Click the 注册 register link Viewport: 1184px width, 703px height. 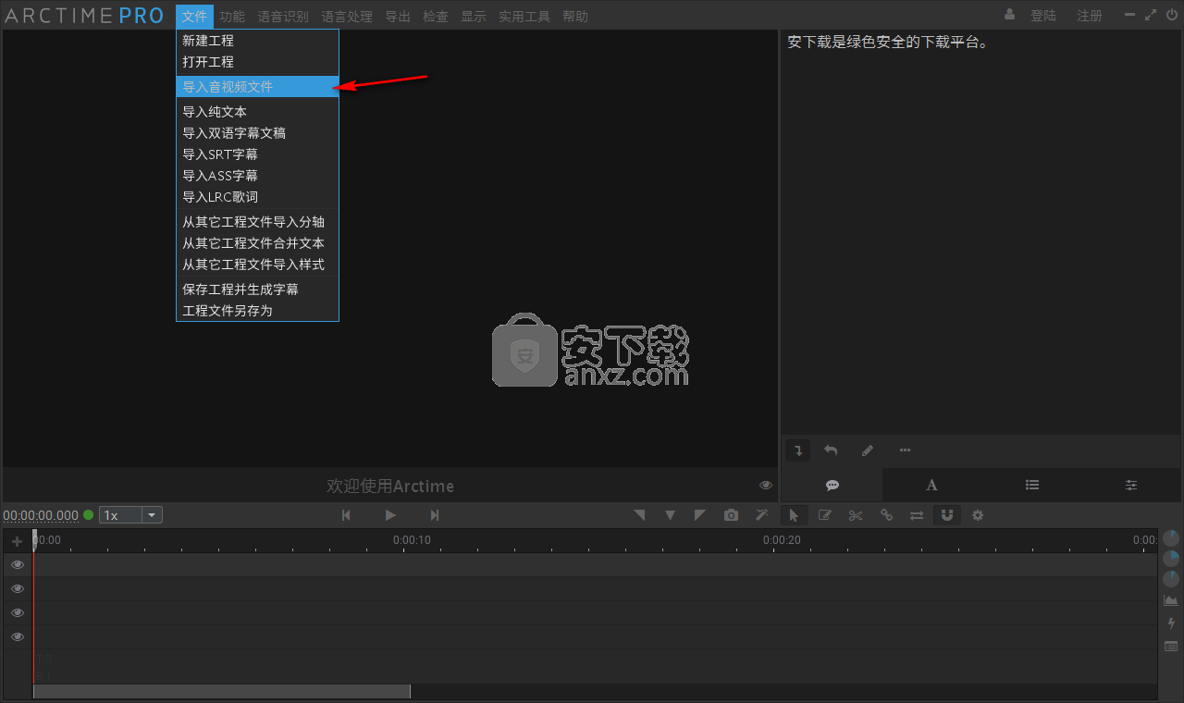coord(1090,16)
